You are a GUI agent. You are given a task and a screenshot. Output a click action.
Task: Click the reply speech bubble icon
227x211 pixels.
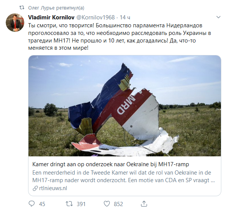pos(32,204)
